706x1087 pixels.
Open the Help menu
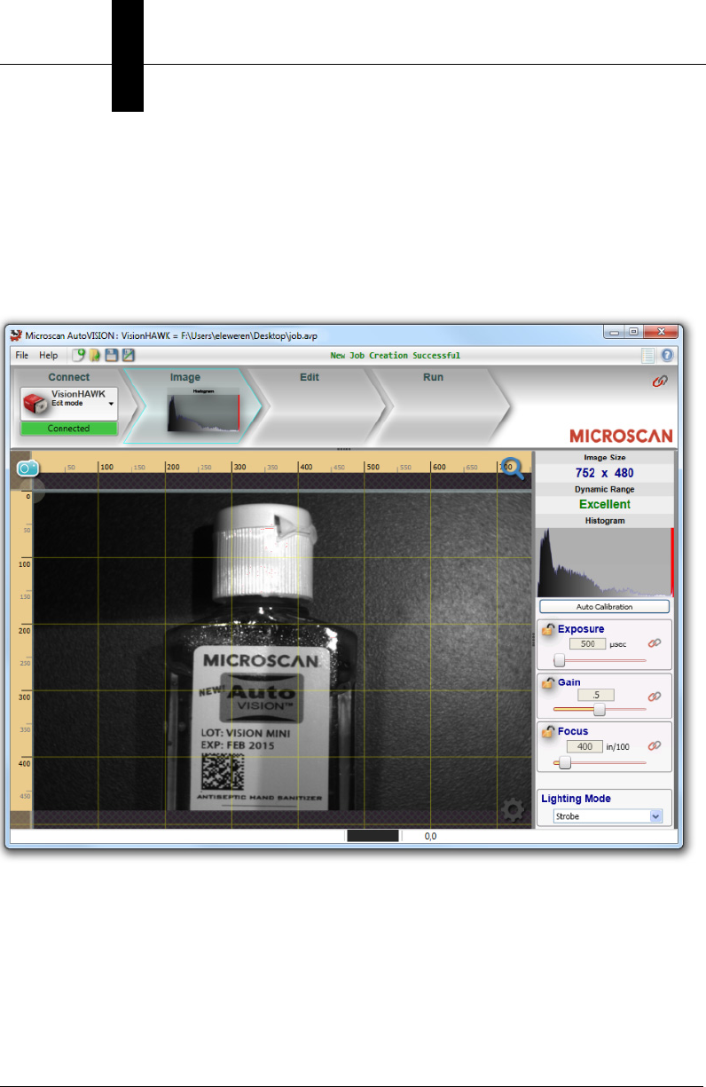[49, 356]
